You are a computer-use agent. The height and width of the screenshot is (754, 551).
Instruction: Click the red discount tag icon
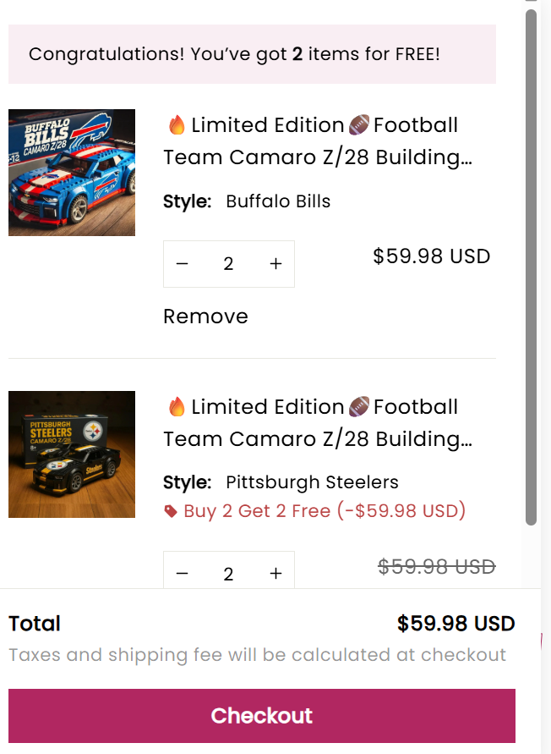[171, 511]
